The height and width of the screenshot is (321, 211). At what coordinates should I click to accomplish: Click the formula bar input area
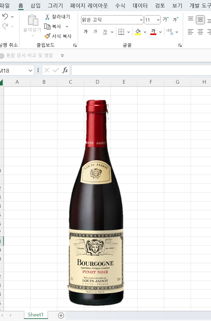(141, 70)
